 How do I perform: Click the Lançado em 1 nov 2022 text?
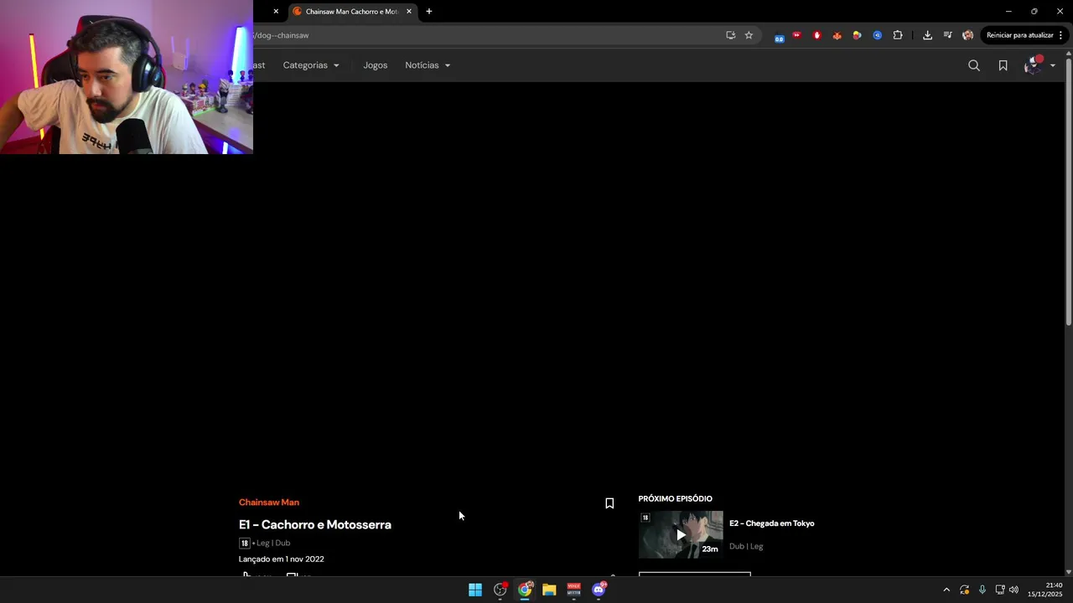(282, 559)
